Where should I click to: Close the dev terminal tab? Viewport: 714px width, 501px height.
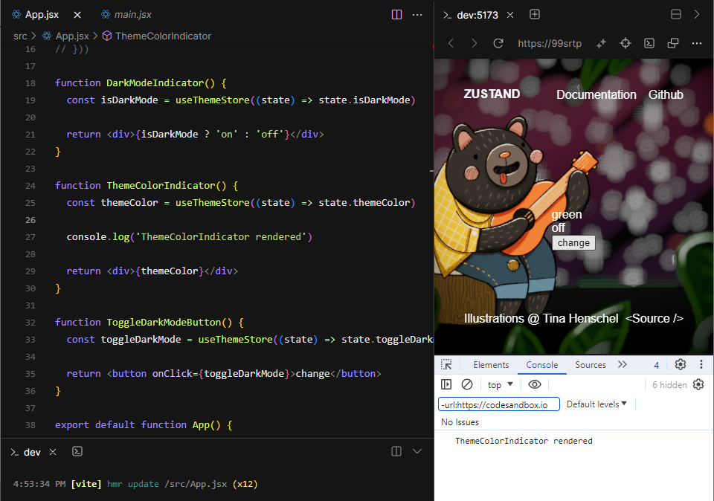click(x=53, y=452)
